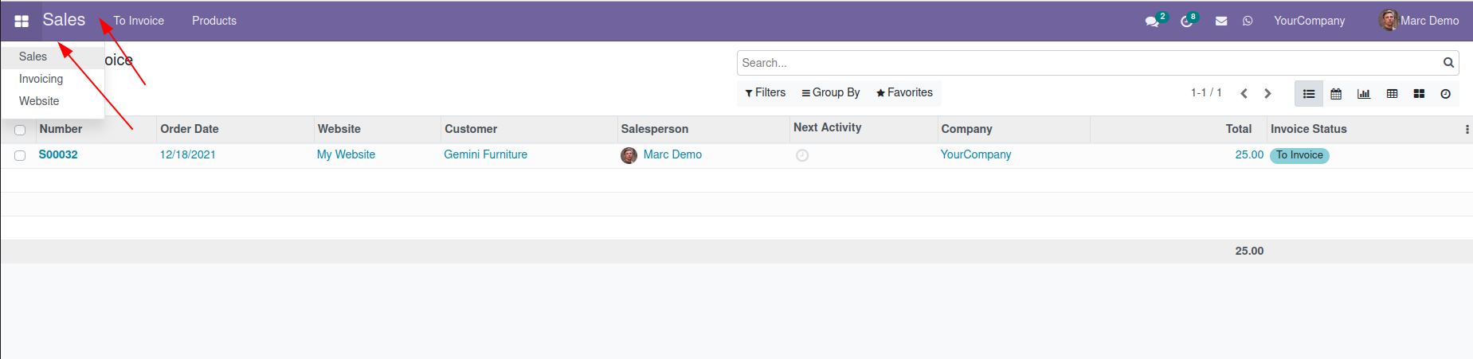This screenshot has height=359, width=1473.
Task: Switch to pivot table view
Action: [1392, 94]
